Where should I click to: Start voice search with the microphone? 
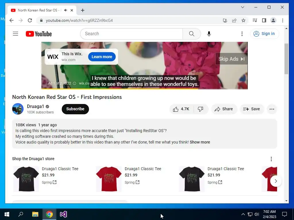coord(209,34)
